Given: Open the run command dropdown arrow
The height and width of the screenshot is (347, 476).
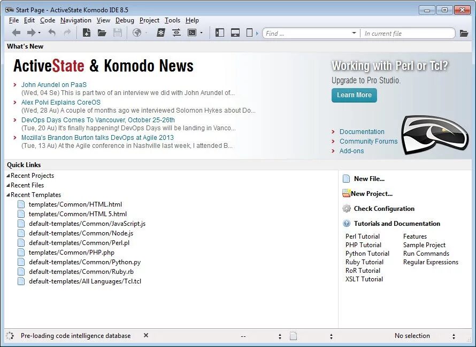Looking at the screenshot, I should 201,33.
